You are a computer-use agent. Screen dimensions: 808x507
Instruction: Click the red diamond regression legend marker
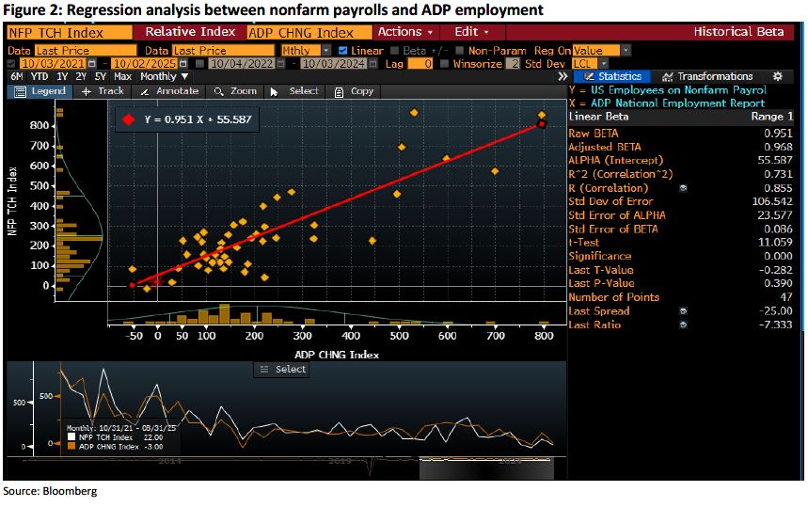[130, 120]
